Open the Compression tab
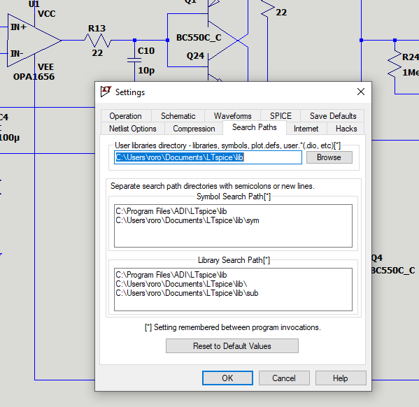The image size is (419, 407). tap(194, 129)
